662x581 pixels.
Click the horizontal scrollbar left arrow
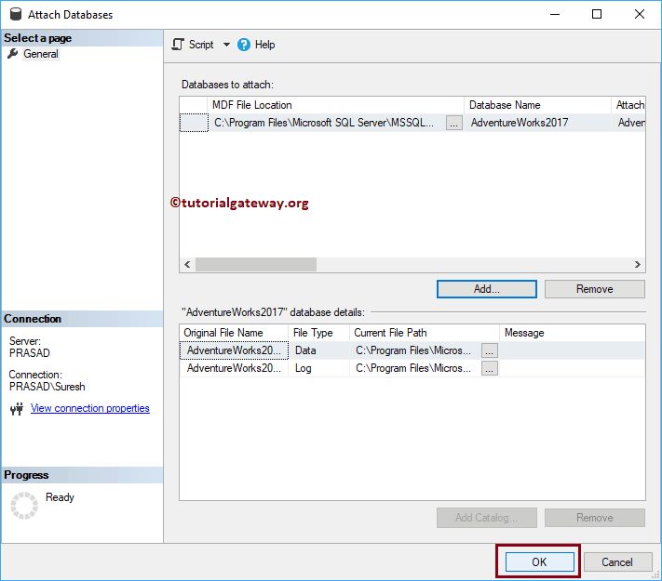point(187,264)
